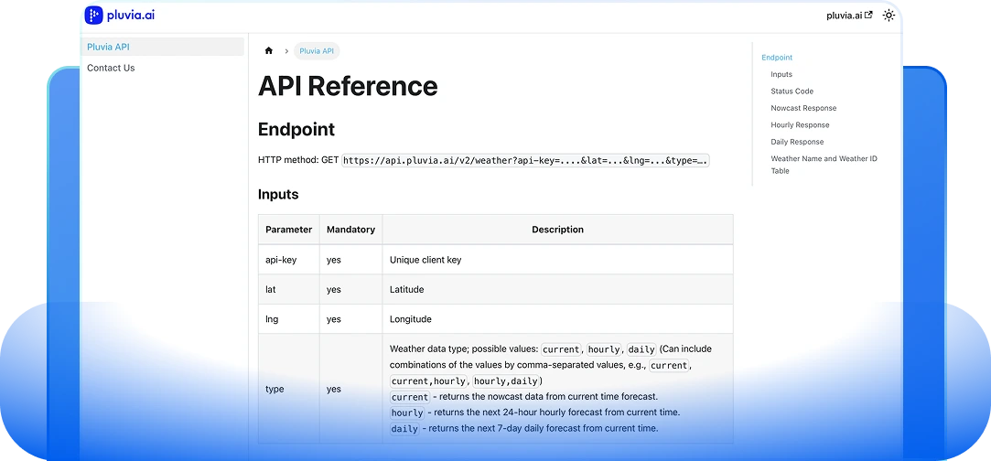Click the api-key parameter cell

(281, 260)
